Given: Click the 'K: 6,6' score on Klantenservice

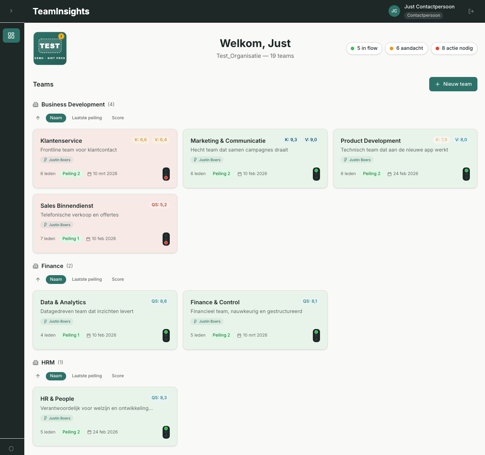Looking at the screenshot, I should (141, 140).
